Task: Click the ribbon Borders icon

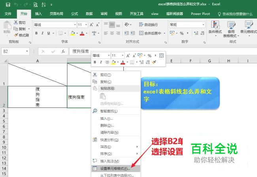Action: coord(60,33)
